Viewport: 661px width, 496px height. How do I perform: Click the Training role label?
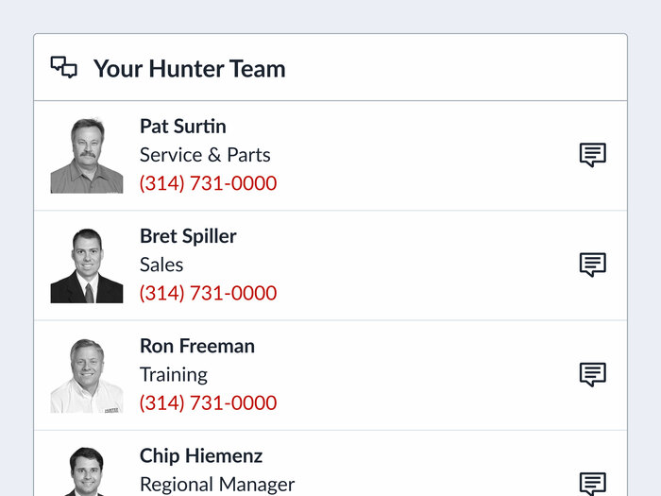click(x=174, y=374)
